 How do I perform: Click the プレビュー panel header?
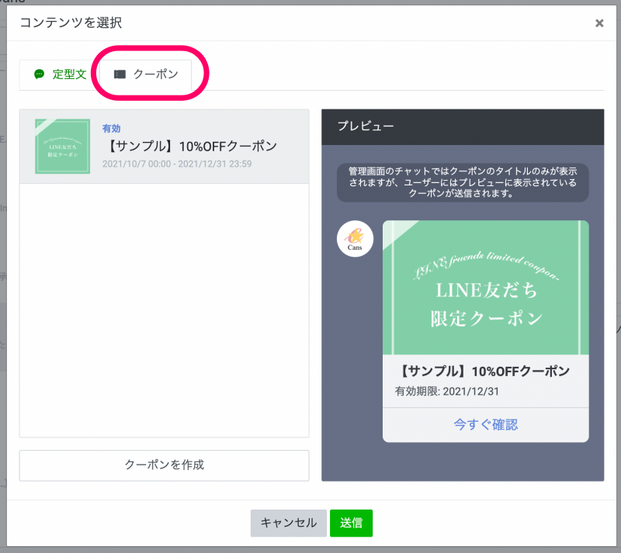462,126
